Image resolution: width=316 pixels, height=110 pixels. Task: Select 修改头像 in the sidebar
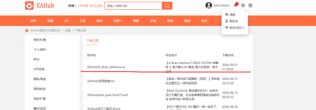coord(40,40)
